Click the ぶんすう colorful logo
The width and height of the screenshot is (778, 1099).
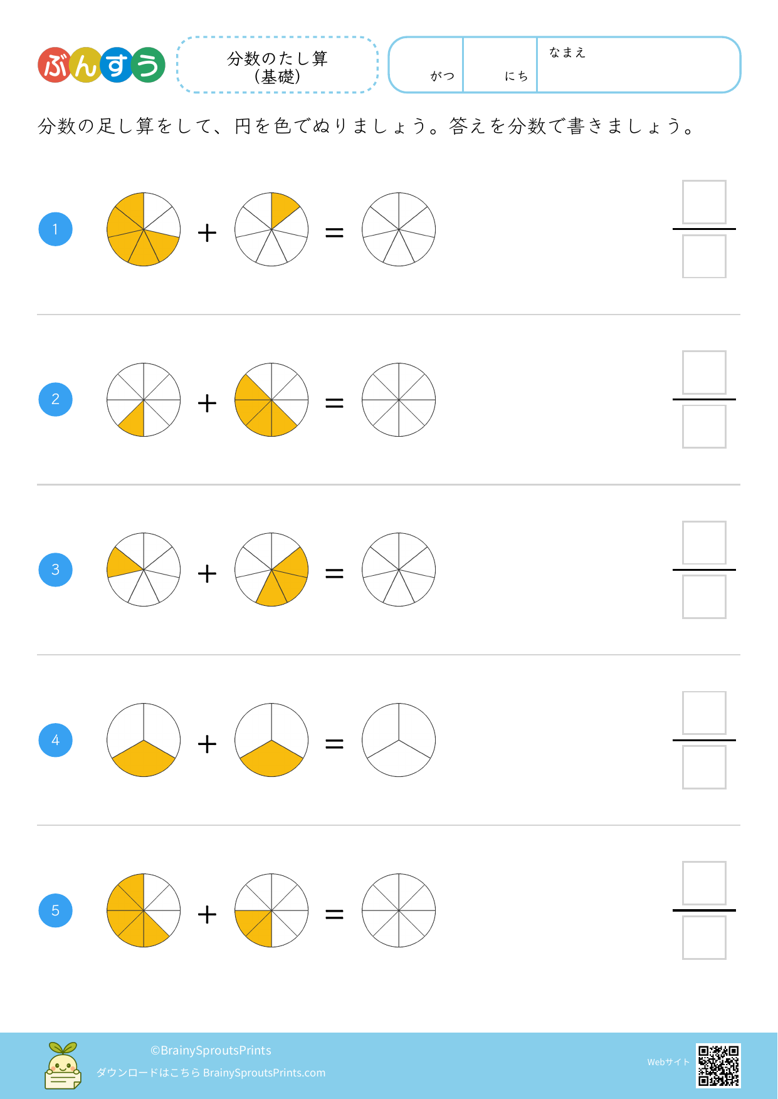[102, 65]
